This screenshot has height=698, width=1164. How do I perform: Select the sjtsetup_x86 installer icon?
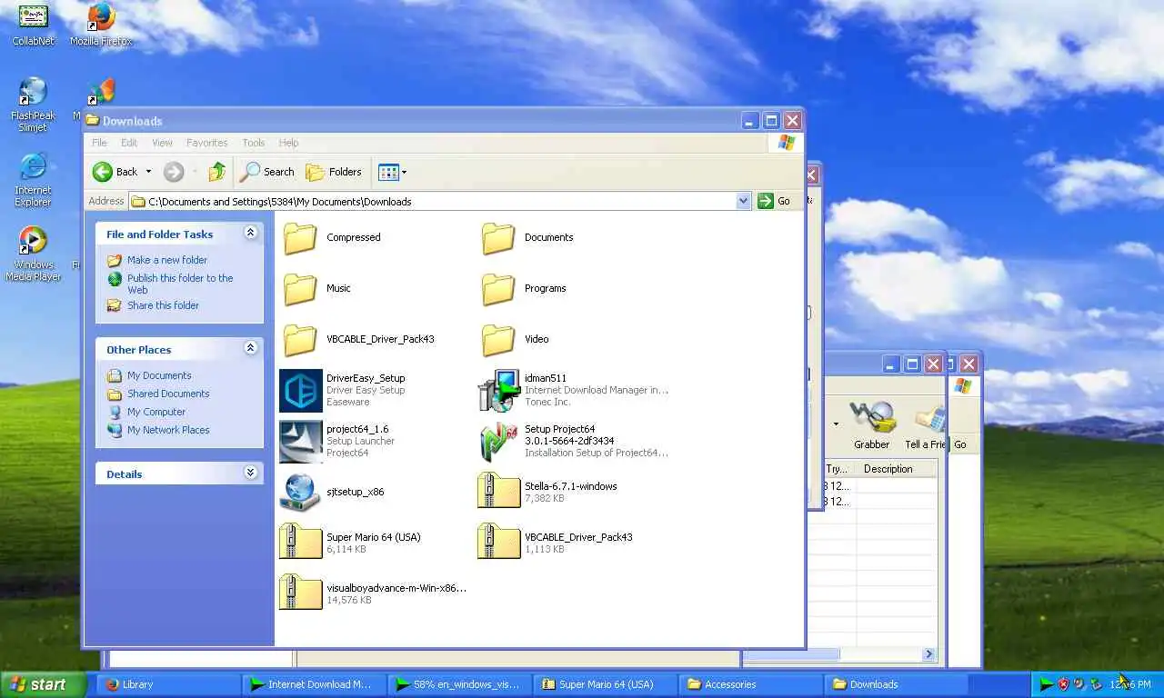(x=300, y=492)
